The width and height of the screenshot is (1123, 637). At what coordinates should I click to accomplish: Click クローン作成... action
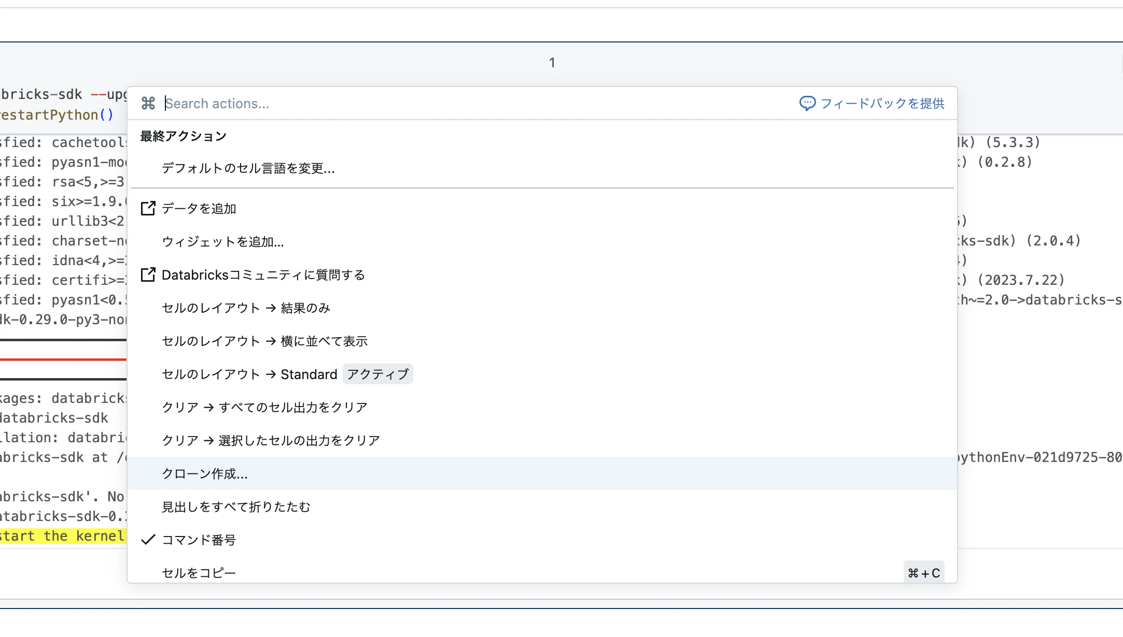[542, 473]
